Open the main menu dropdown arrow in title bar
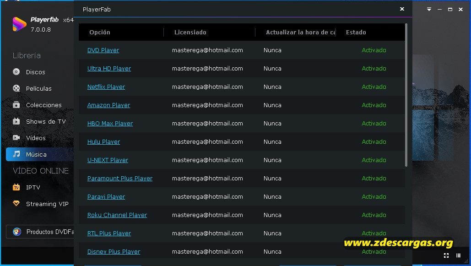Image resolution: width=471 pixels, height=266 pixels. (x=429, y=9)
